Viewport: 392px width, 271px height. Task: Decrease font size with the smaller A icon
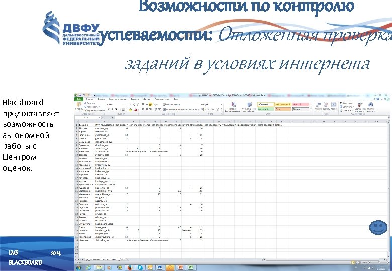(x=138, y=104)
